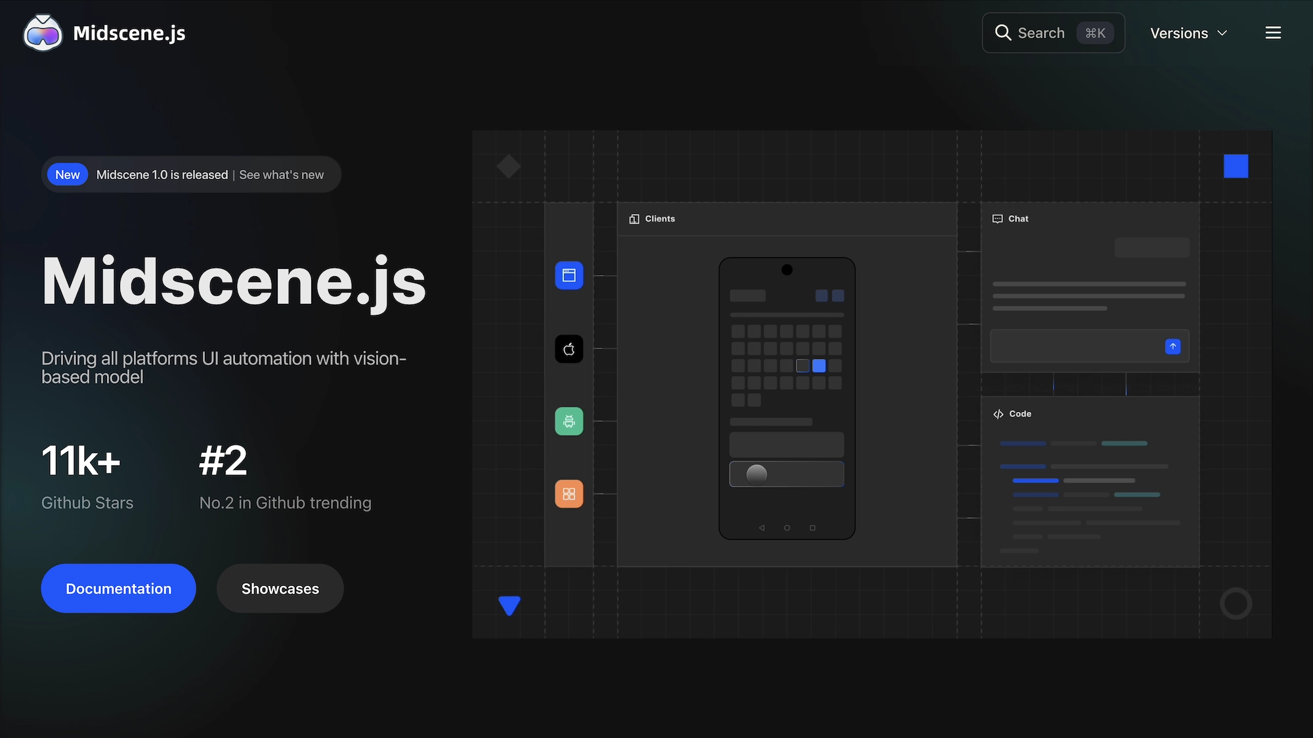The height and width of the screenshot is (738, 1313).
Task: Select the browser client icon
Action: click(x=569, y=276)
